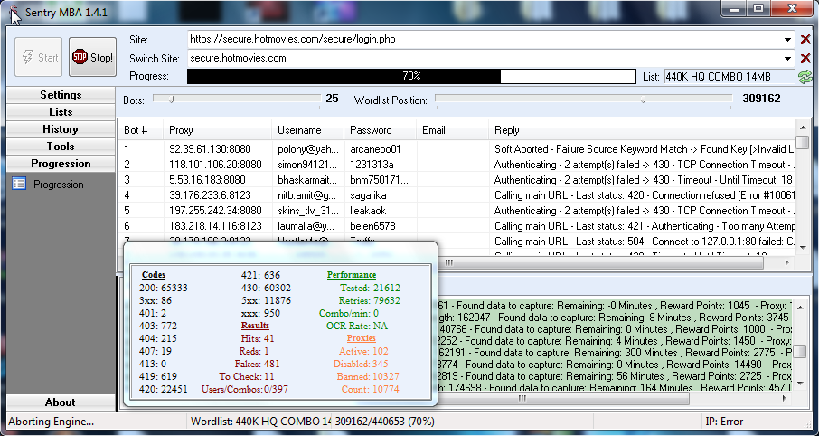819x436 pixels.
Task: Click the Progression list icon in sidebar
Action: click(x=19, y=185)
